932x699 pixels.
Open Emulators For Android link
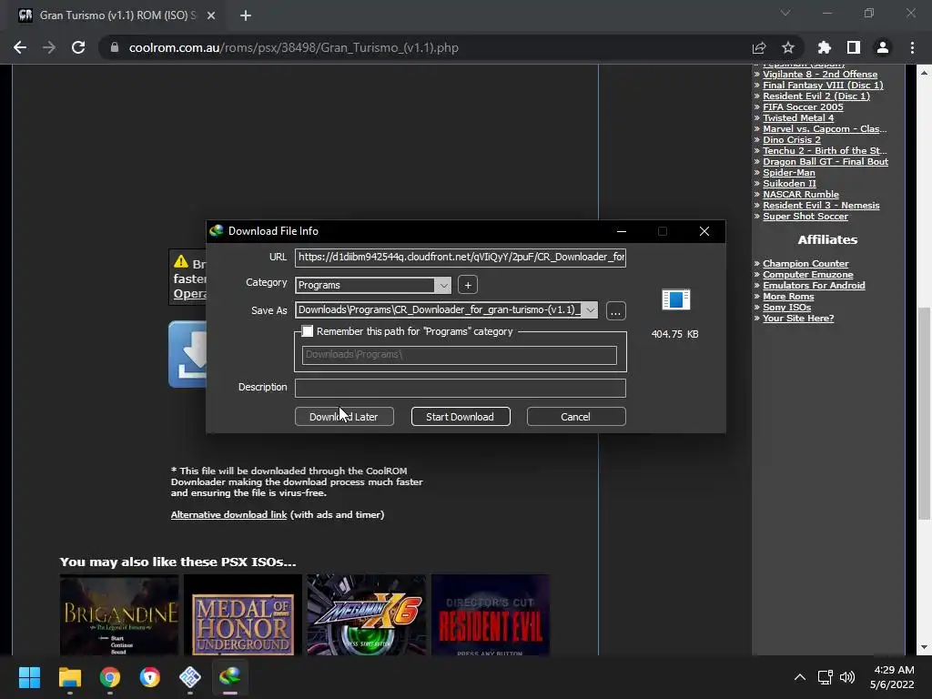pos(814,285)
